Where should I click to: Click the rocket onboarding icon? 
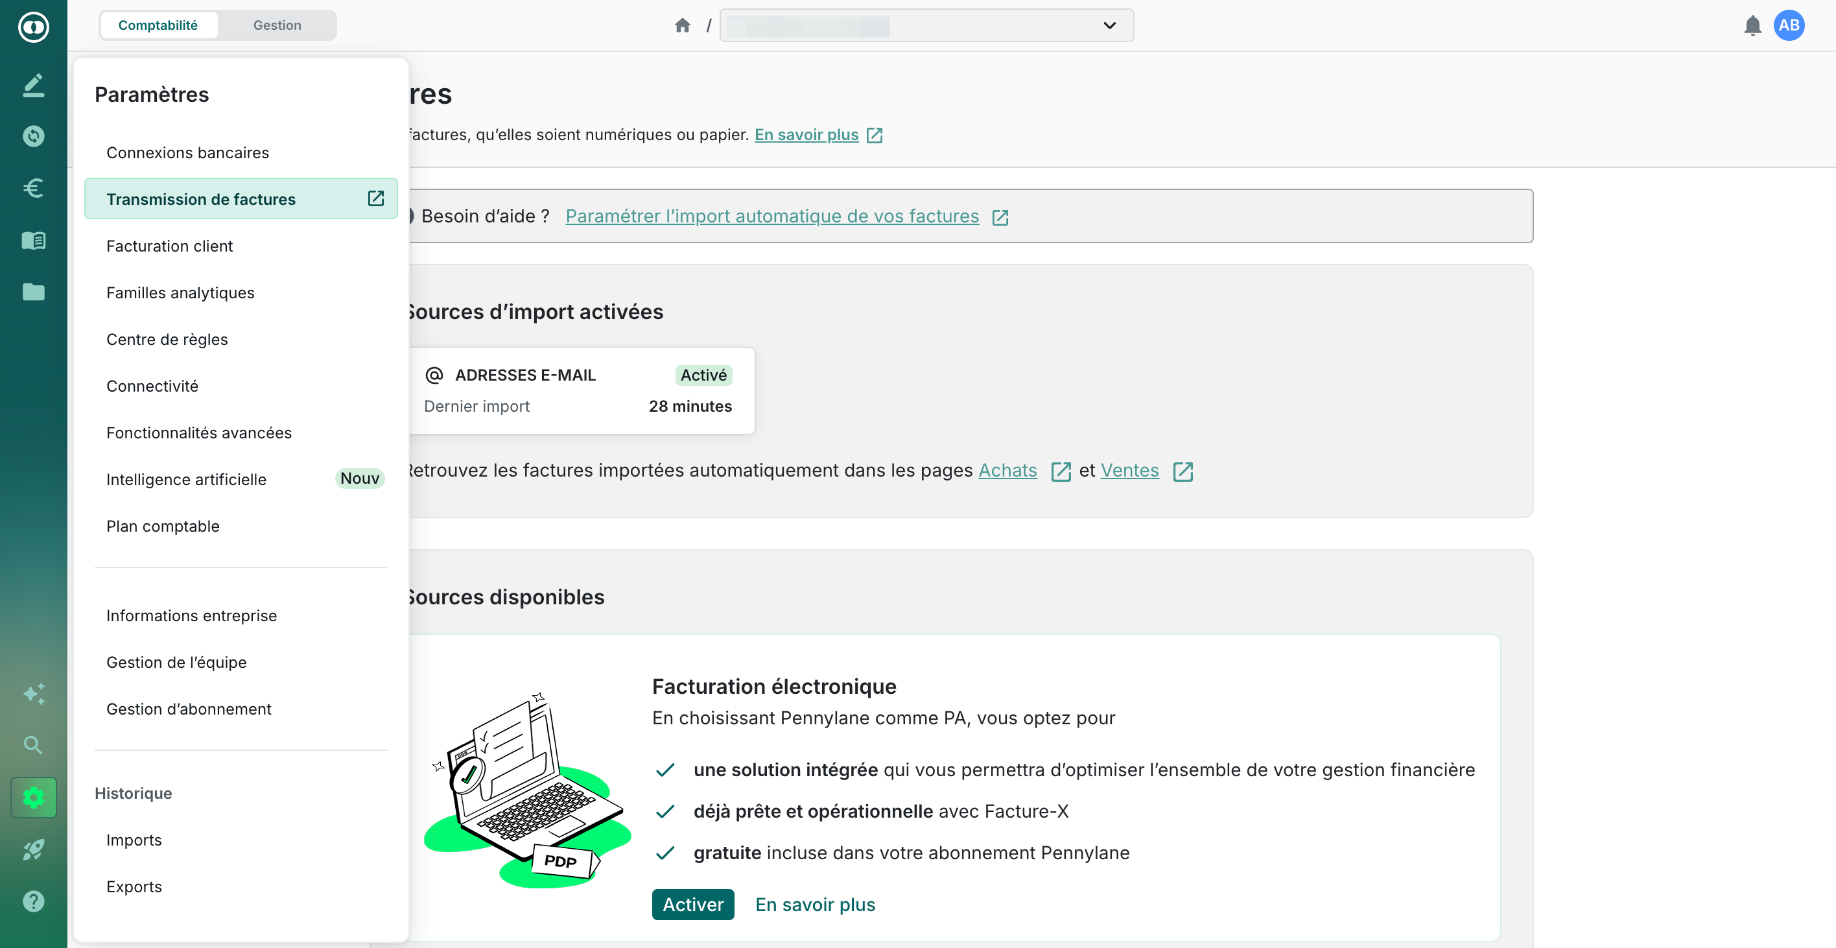[33, 849]
